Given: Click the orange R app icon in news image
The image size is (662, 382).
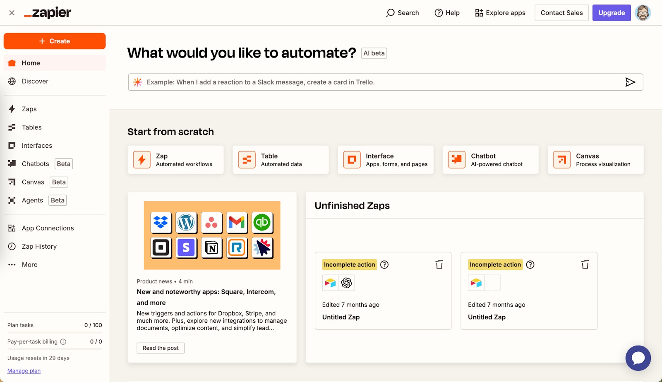Looking at the screenshot, I should 237,248.
